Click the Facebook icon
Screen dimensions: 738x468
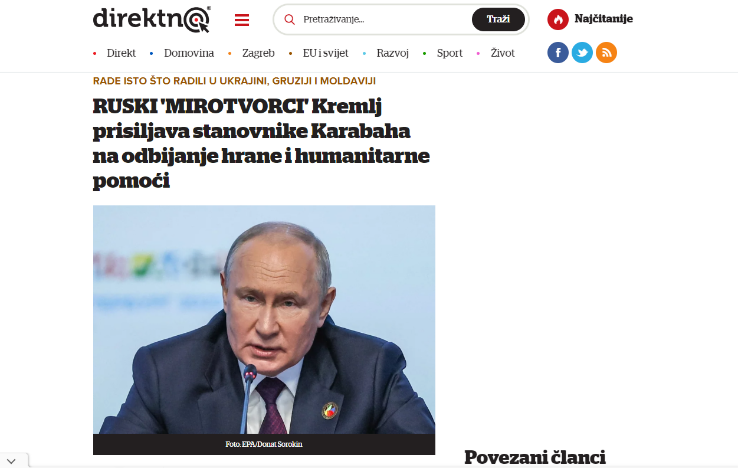pyautogui.click(x=558, y=53)
